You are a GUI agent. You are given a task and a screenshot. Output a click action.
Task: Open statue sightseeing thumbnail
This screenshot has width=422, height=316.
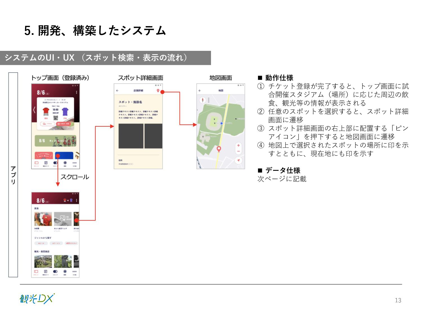[x=63, y=262]
